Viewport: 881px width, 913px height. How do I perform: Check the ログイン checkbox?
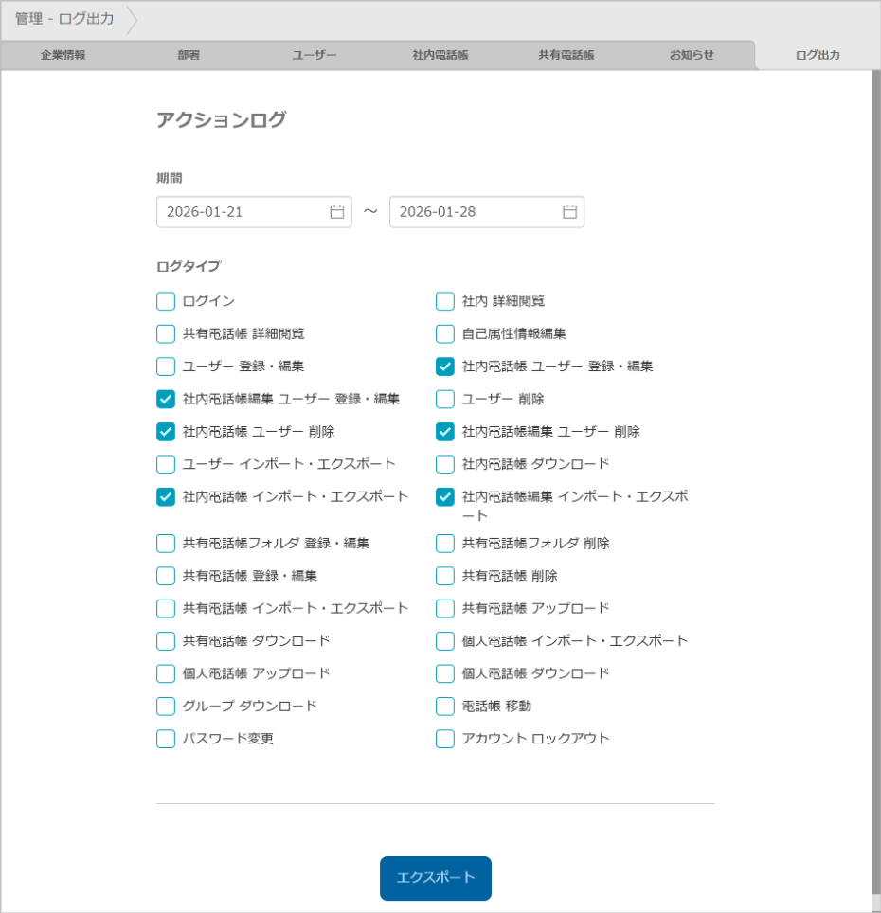pos(166,301)
